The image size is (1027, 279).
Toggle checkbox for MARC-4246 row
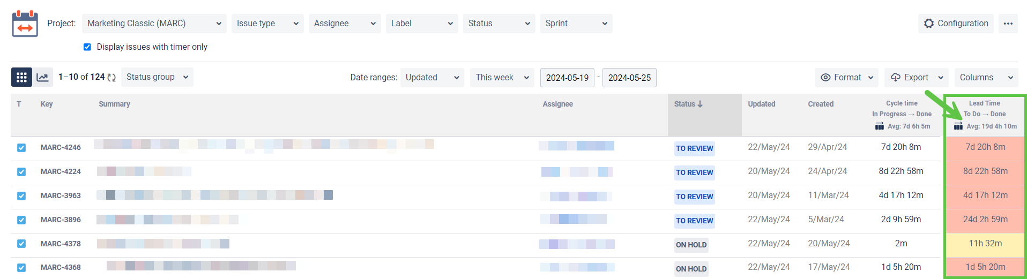[x=21, y=148]
